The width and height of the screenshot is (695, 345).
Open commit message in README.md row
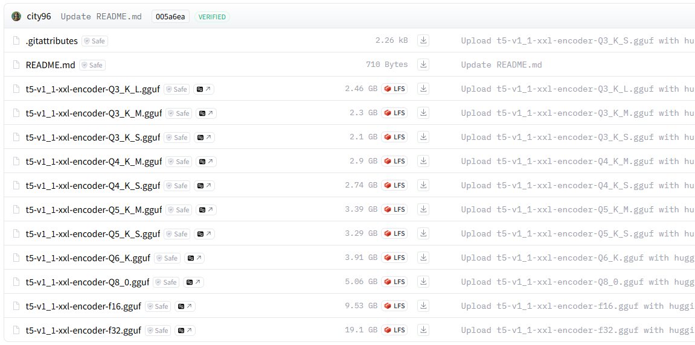(501, 65)
